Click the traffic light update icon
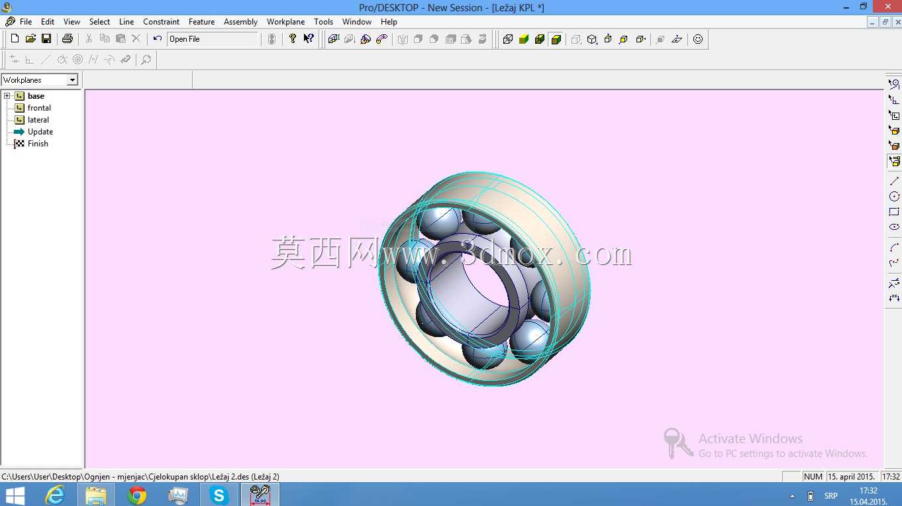The width and height of the screenshot is (902, 506). [x=272, y=39]
